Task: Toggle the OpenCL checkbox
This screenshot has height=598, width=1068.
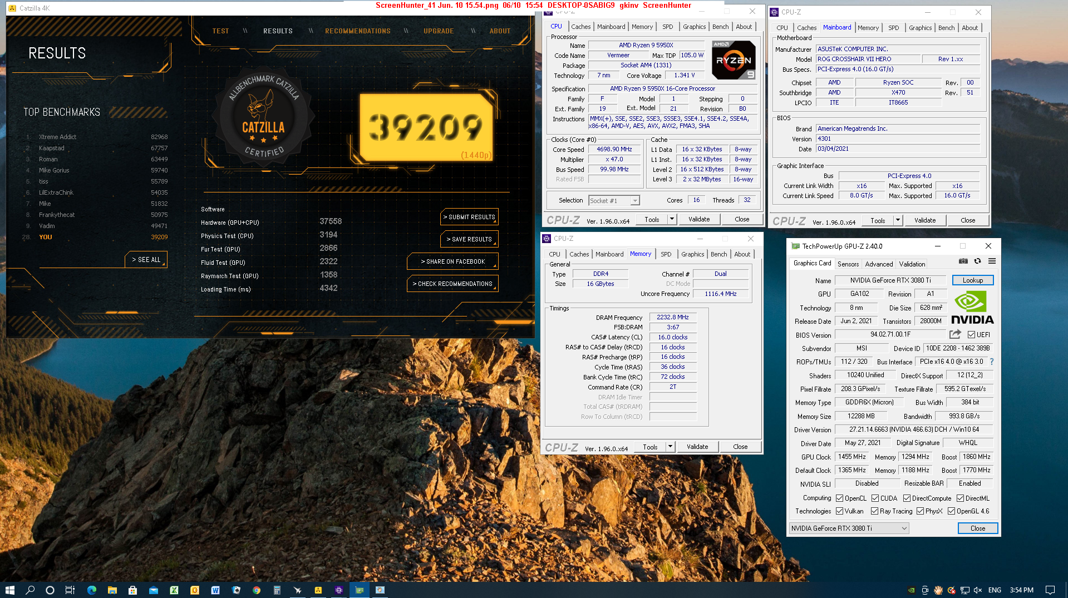Action: coord(839,498)
